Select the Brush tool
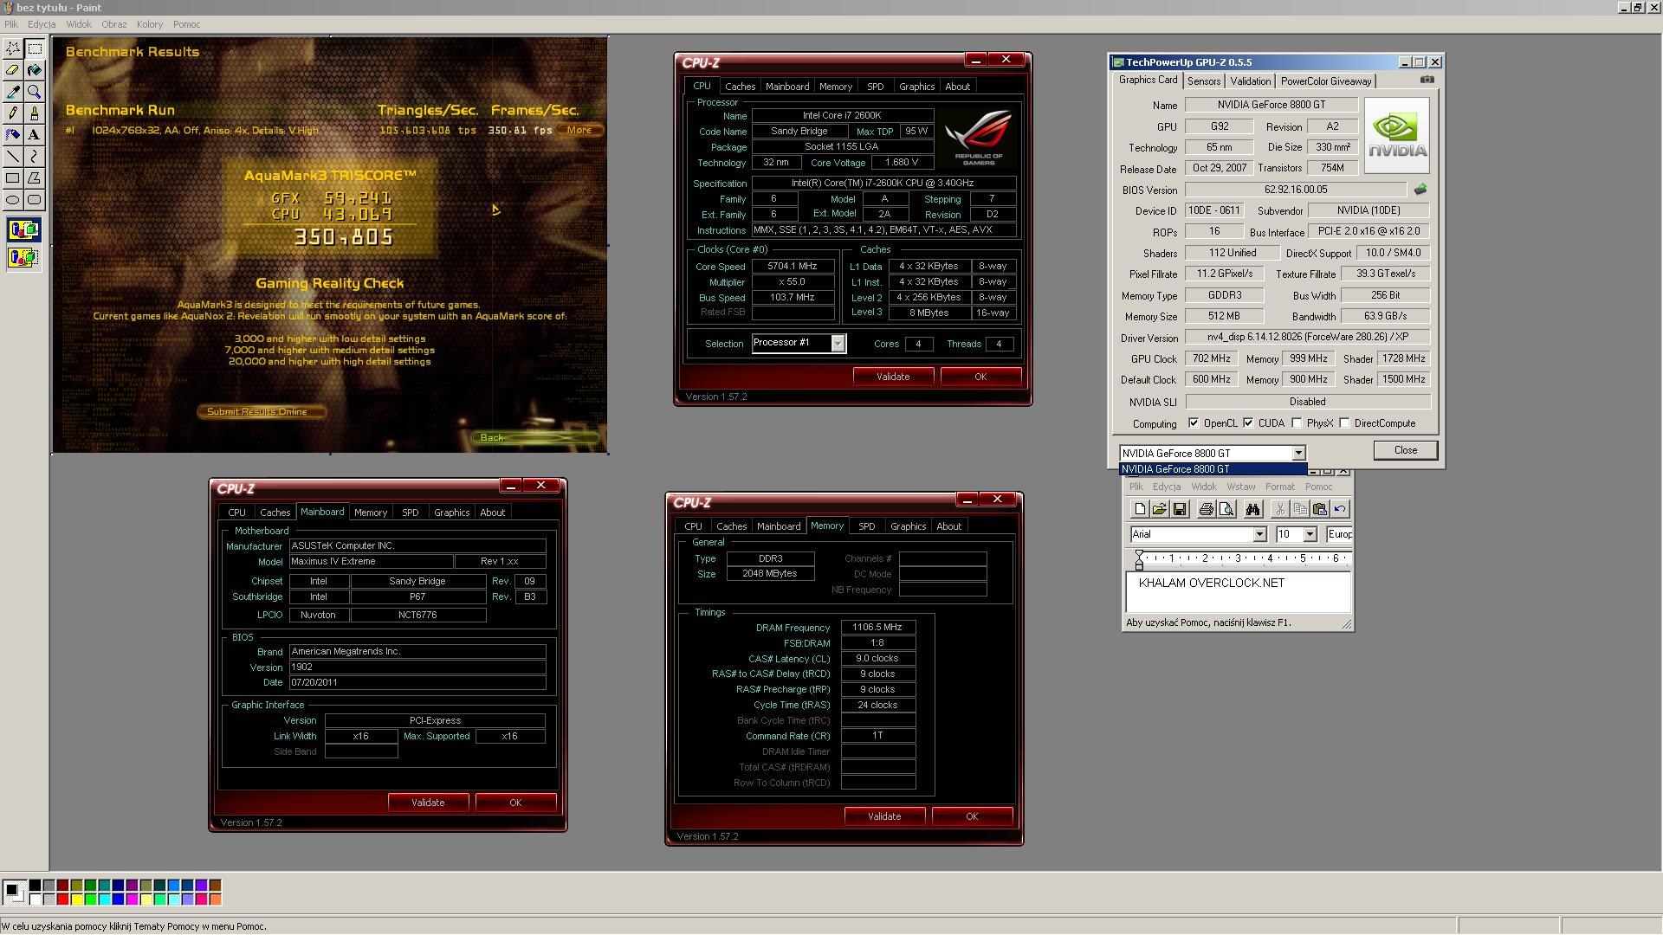 tap(35, 113)
